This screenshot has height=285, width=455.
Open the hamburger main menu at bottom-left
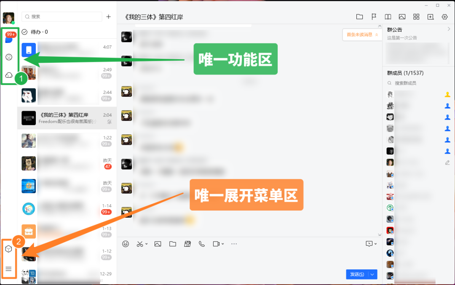9,269
